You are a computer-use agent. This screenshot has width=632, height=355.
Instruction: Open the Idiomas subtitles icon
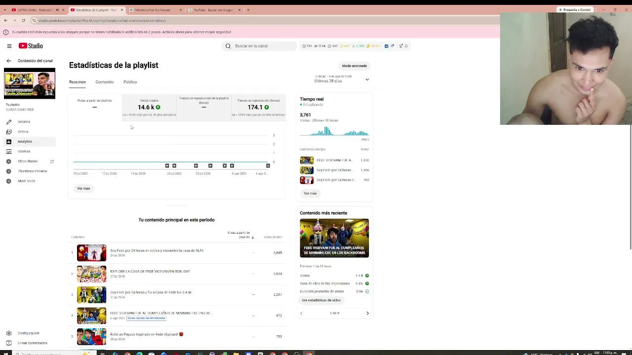[8, 151]
